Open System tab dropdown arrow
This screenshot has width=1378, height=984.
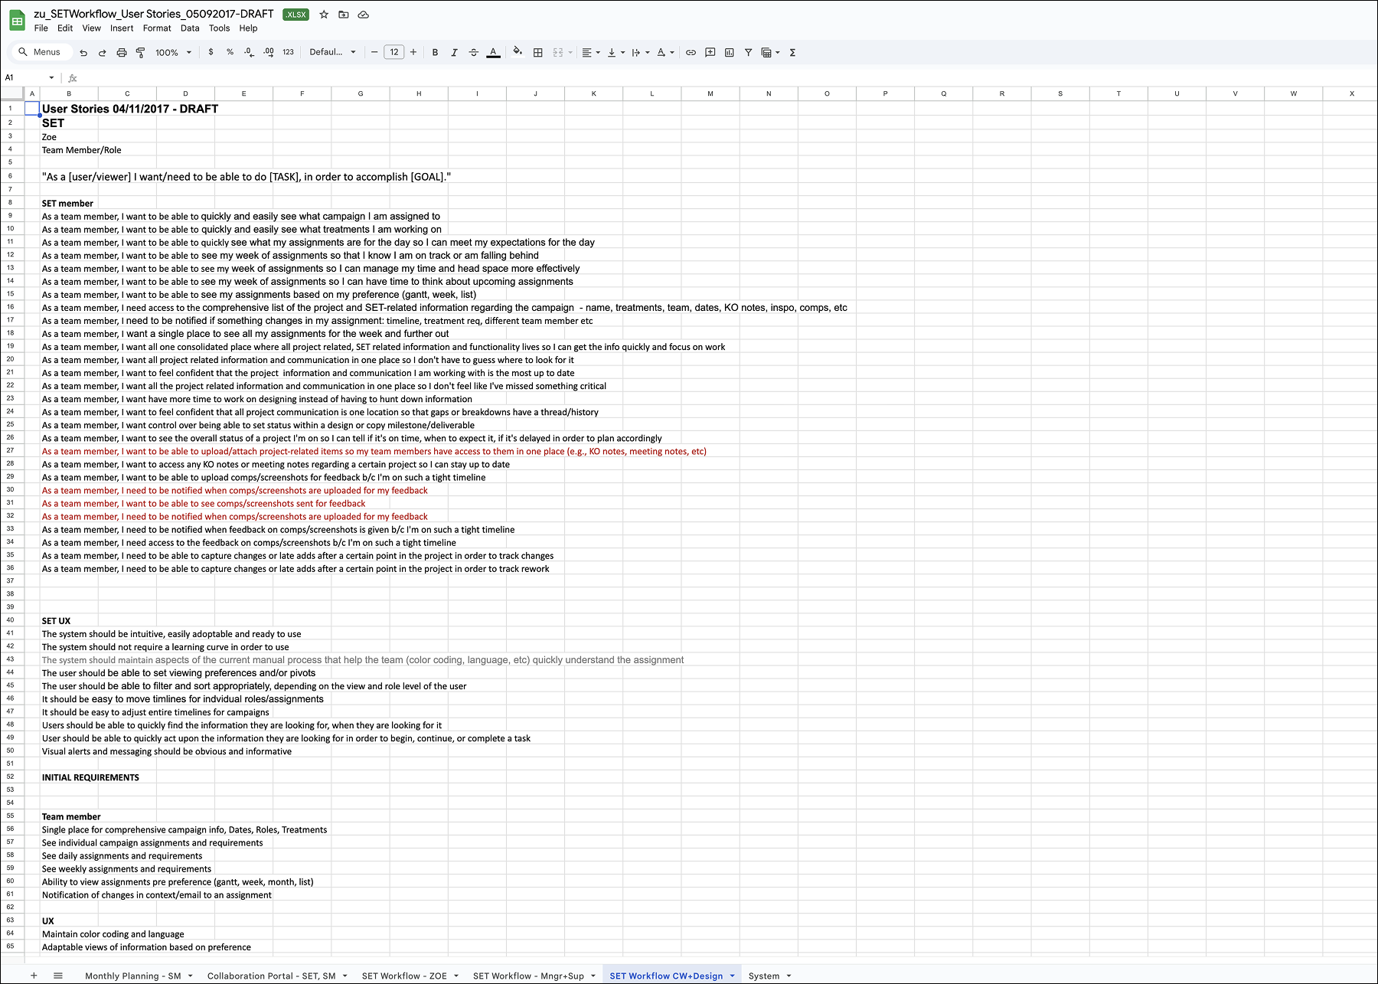coord(789,976)
